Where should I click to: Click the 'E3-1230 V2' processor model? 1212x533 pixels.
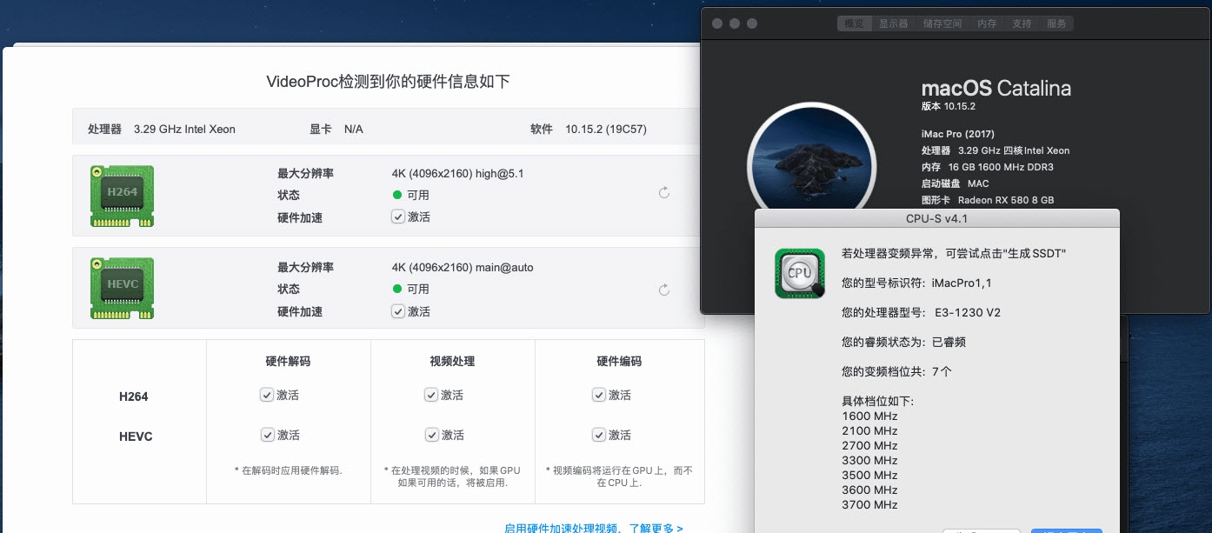[968, 312]
